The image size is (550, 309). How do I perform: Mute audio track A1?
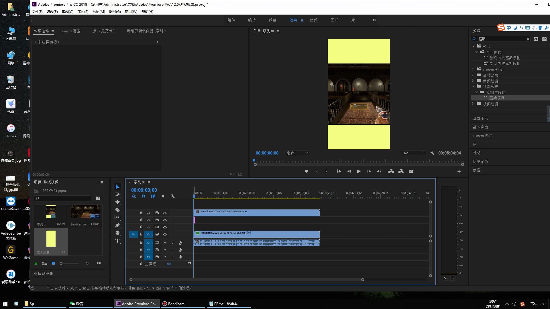(x=165, y=243)
